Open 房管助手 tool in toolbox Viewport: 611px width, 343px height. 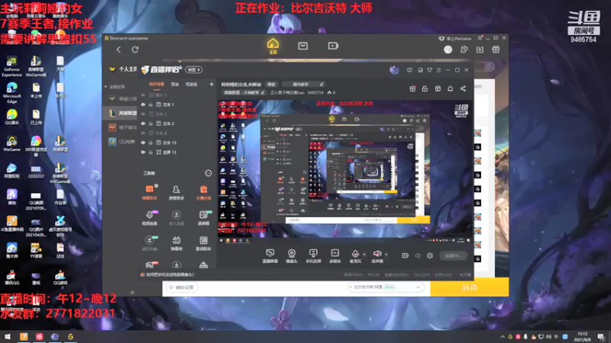coord(176,192)
